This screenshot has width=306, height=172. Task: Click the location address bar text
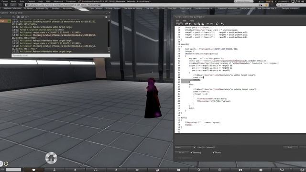point(63,5)
